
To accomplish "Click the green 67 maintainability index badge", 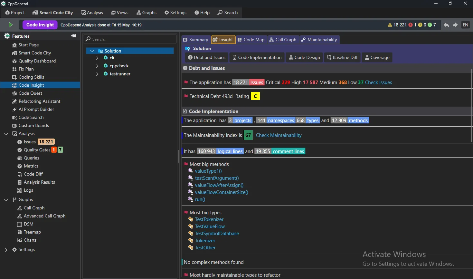I will [248, 135].
